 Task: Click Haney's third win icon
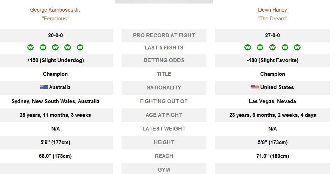[x=272, y=47]
